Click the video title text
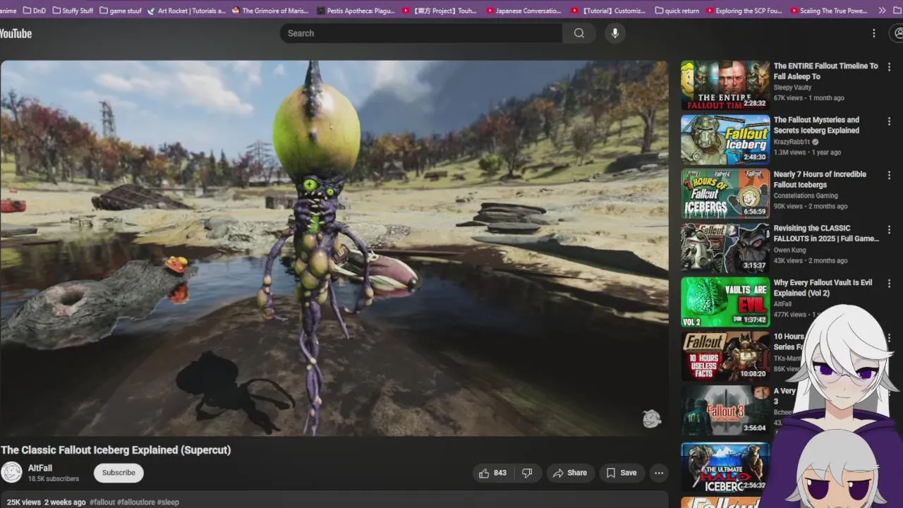Screen dimensions: 903x508 tap(116, 449)
